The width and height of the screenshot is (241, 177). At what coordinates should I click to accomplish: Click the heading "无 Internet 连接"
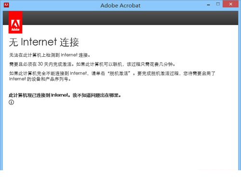44,42
